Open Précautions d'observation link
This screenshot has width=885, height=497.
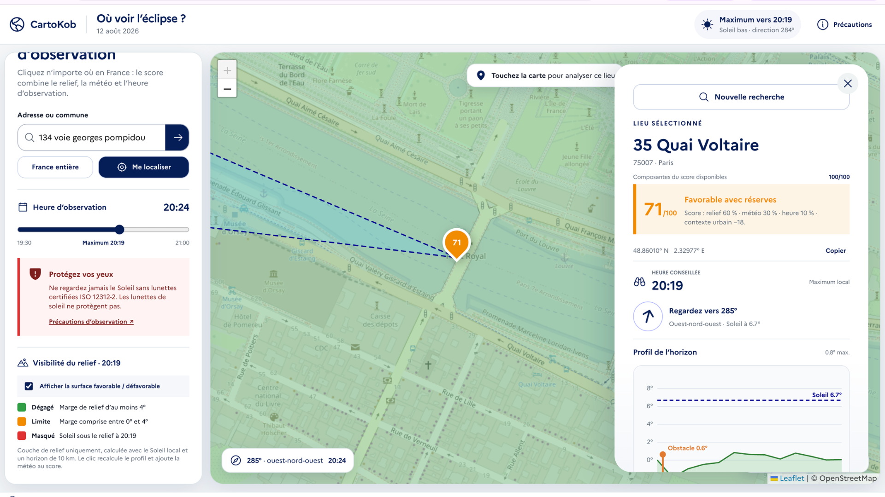[91, 322]
